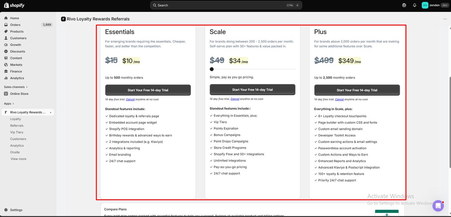Viewport: 451px width, 217px height.
Task: Click the Compare Plans heading
Action: (115, 209)
